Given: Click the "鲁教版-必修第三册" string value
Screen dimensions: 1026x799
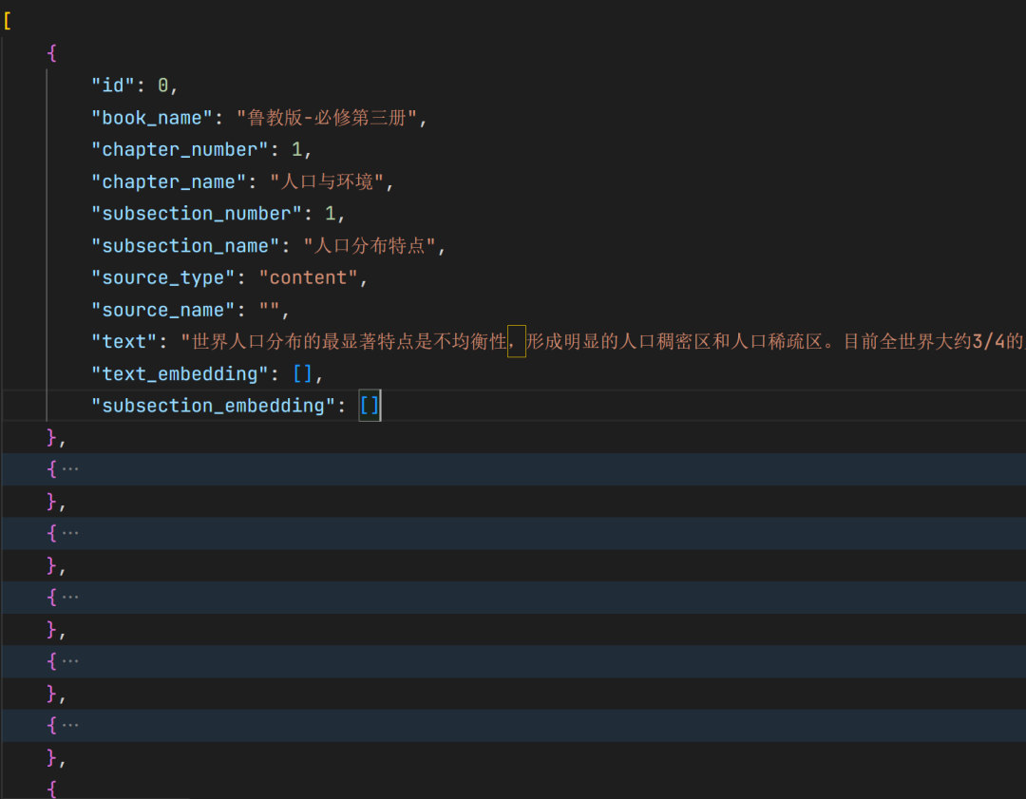Looking at the screenshot, I should [328, 118].
